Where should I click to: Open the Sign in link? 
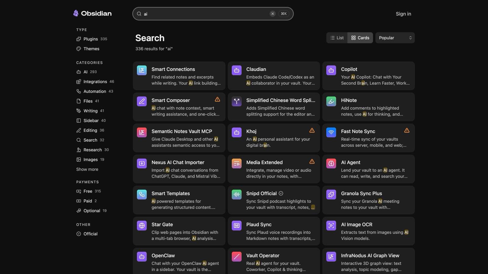(403, 14)
